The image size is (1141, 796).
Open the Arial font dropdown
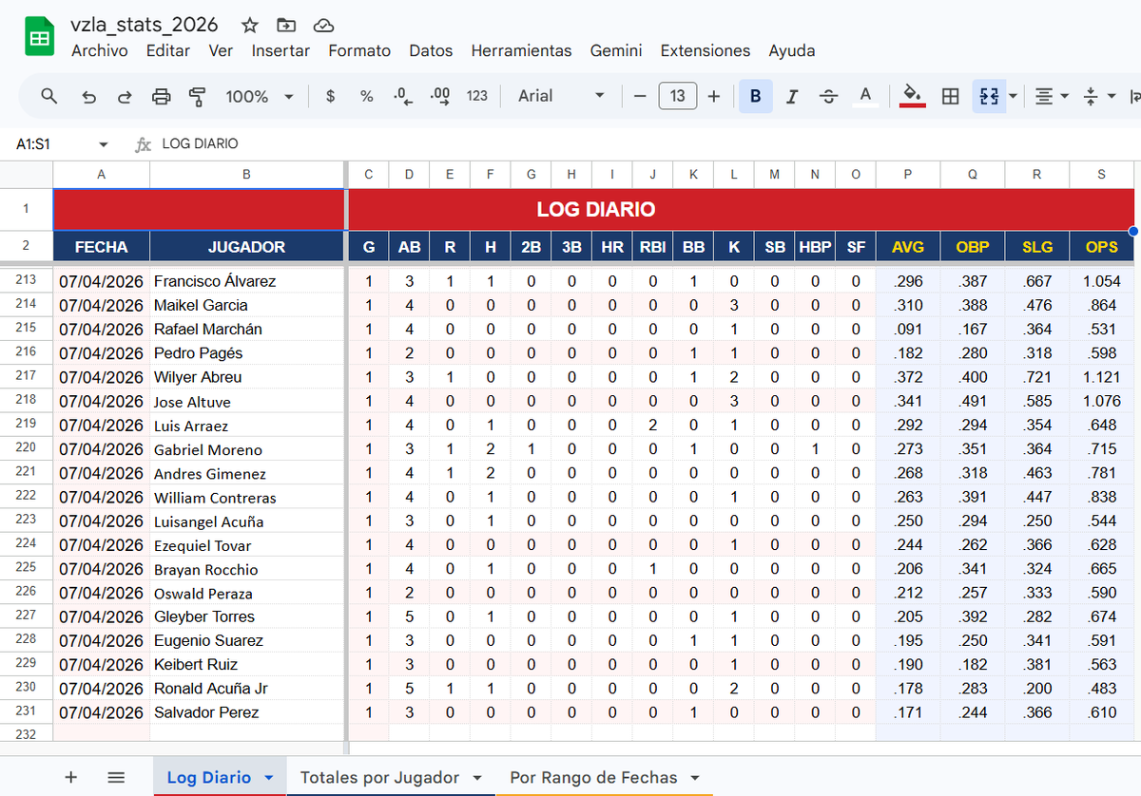tap(562, 96)
